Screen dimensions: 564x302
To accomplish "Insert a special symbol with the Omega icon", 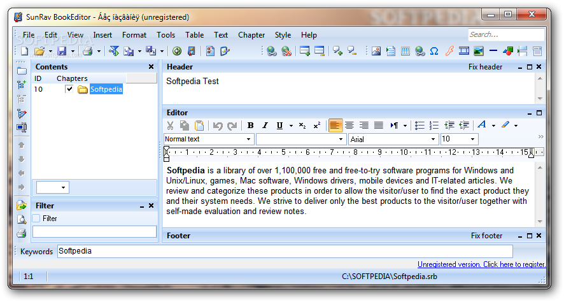I will pos(434,52).
